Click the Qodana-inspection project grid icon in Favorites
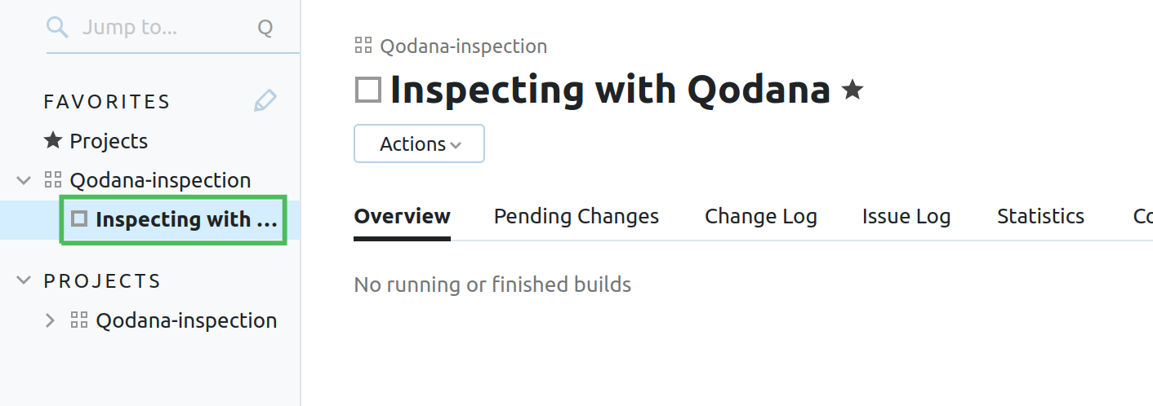Viewport: 1153px width, 406px height. (x=53, y=180)
